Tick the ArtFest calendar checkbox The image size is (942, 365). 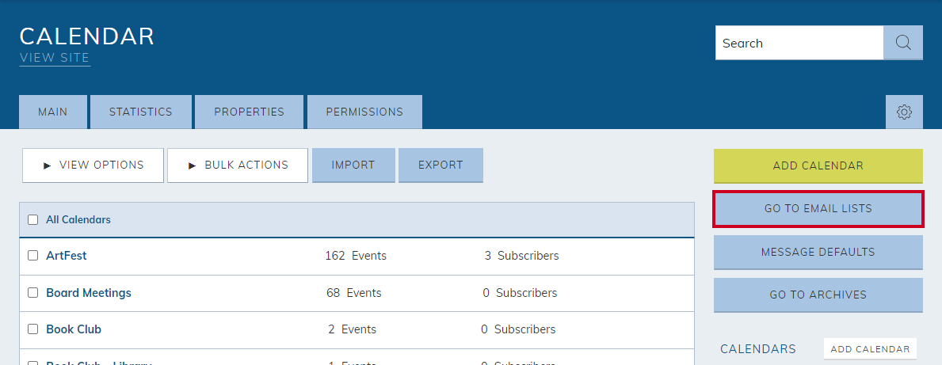33,256
